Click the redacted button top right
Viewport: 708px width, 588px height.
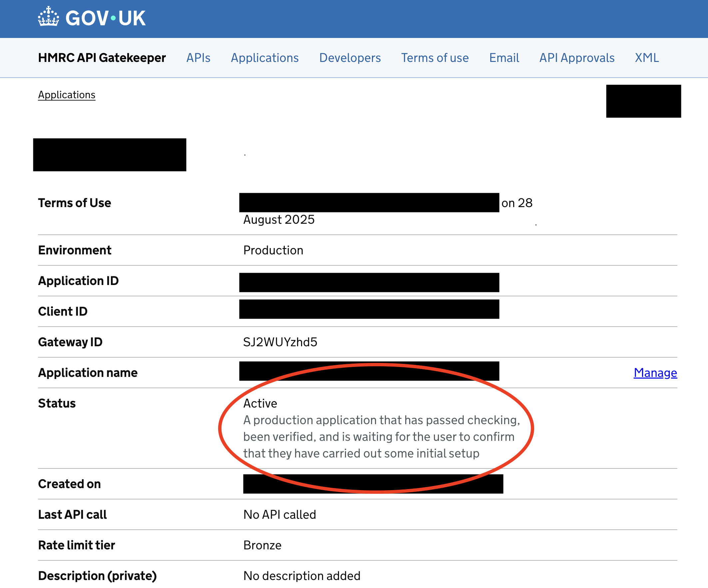643,101
